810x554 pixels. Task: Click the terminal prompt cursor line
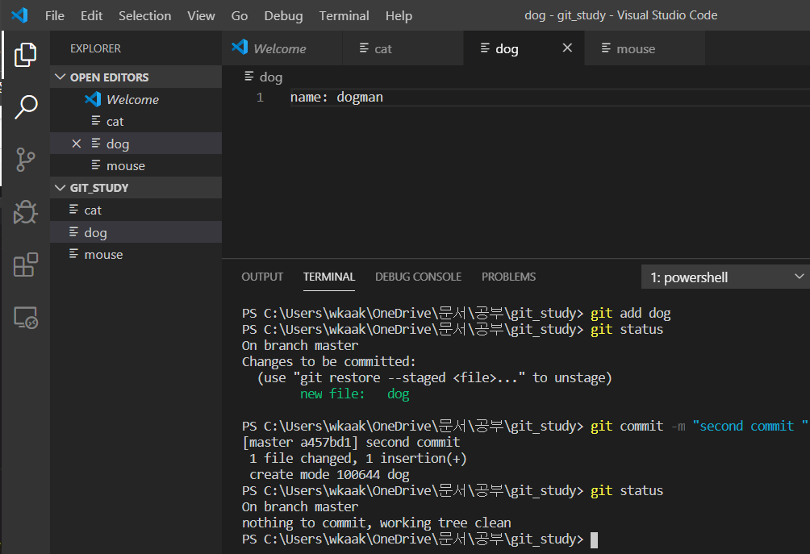pyautogui.click(x=420, y=539)
